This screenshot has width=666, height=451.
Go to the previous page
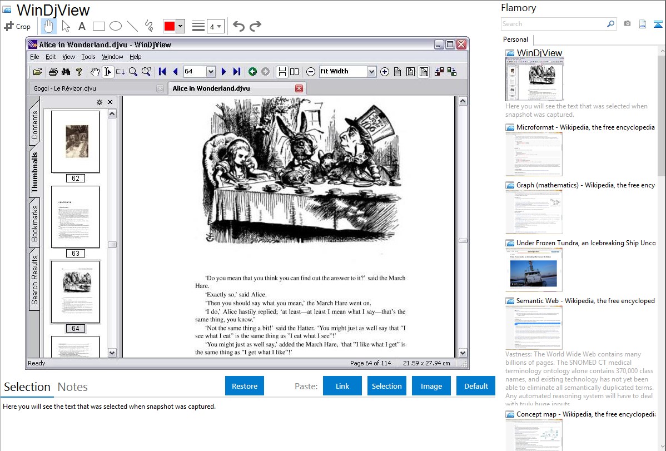(175, 71)
